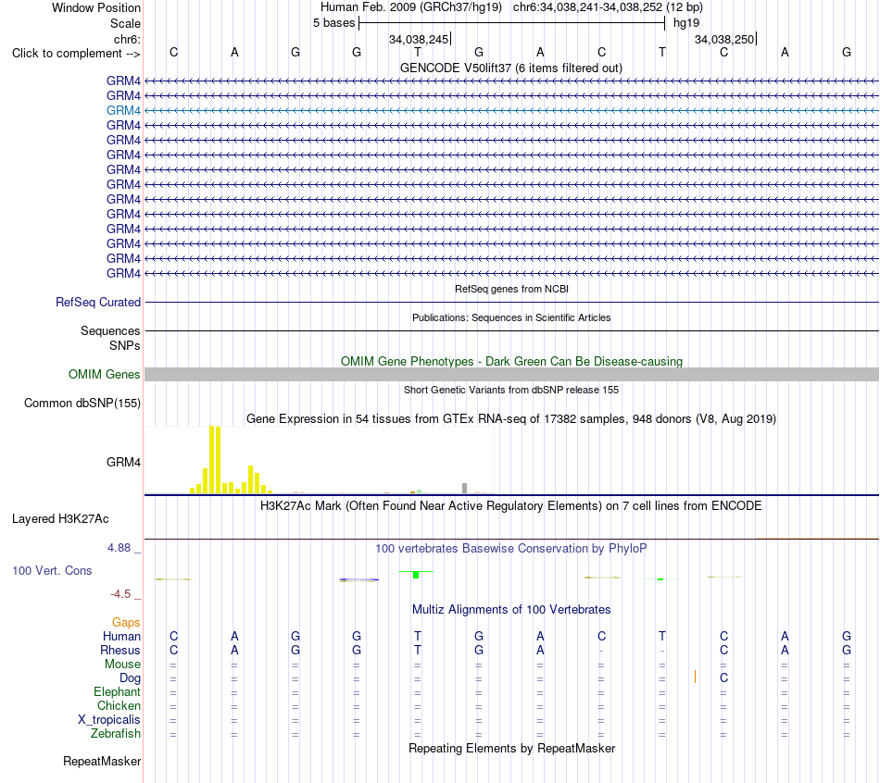This screenshot has width=880, height=783.
Task: Click the 'Elephant' species label
Action: click(x=118, y=692)
